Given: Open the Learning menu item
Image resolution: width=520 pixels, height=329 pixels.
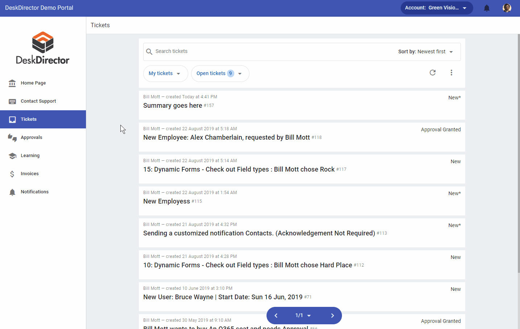Looking at the screenshot, I should coord(43,156).
